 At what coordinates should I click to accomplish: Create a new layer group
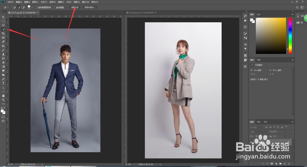[x=280, y=164]
